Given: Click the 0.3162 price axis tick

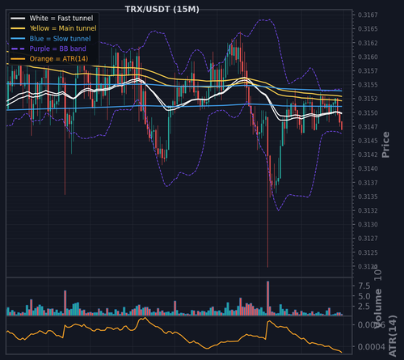Looking at the screenshot, I should [368, 43].
